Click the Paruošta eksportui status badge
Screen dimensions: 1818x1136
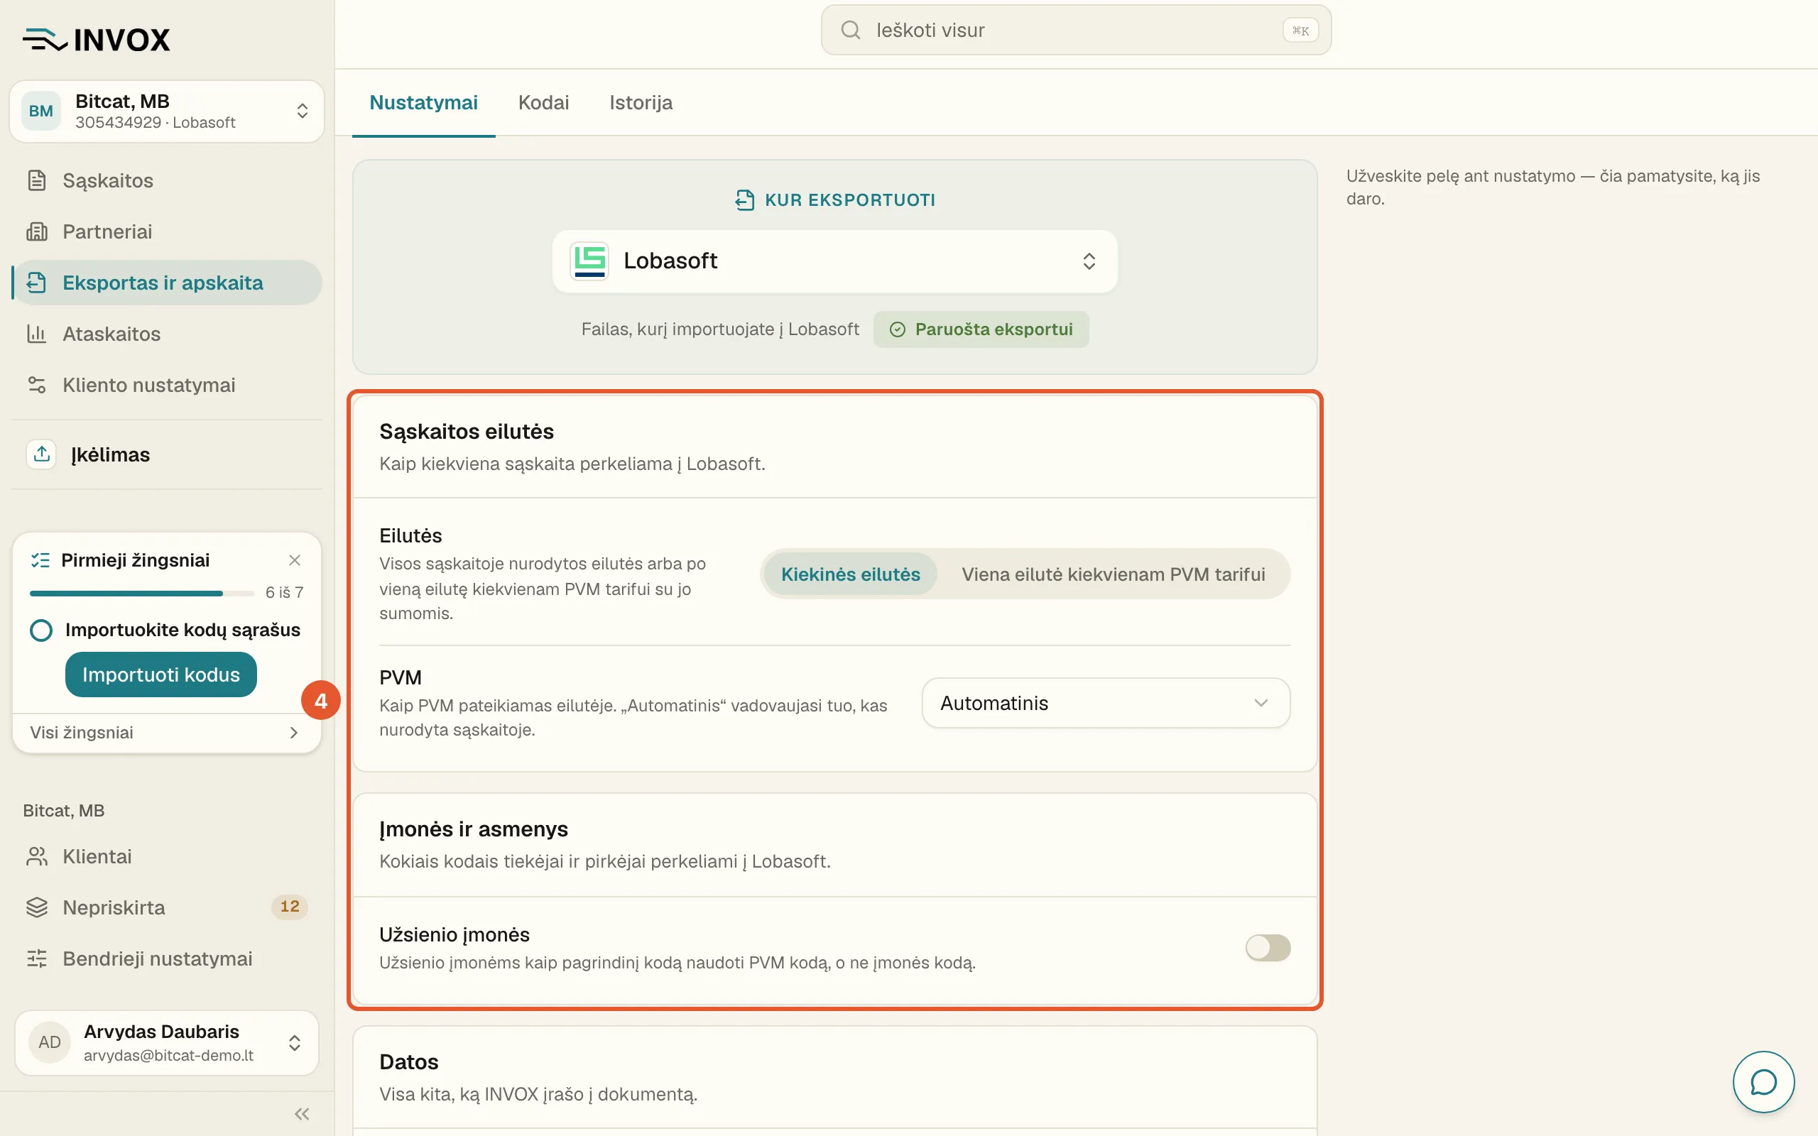(x=981, y=329)
